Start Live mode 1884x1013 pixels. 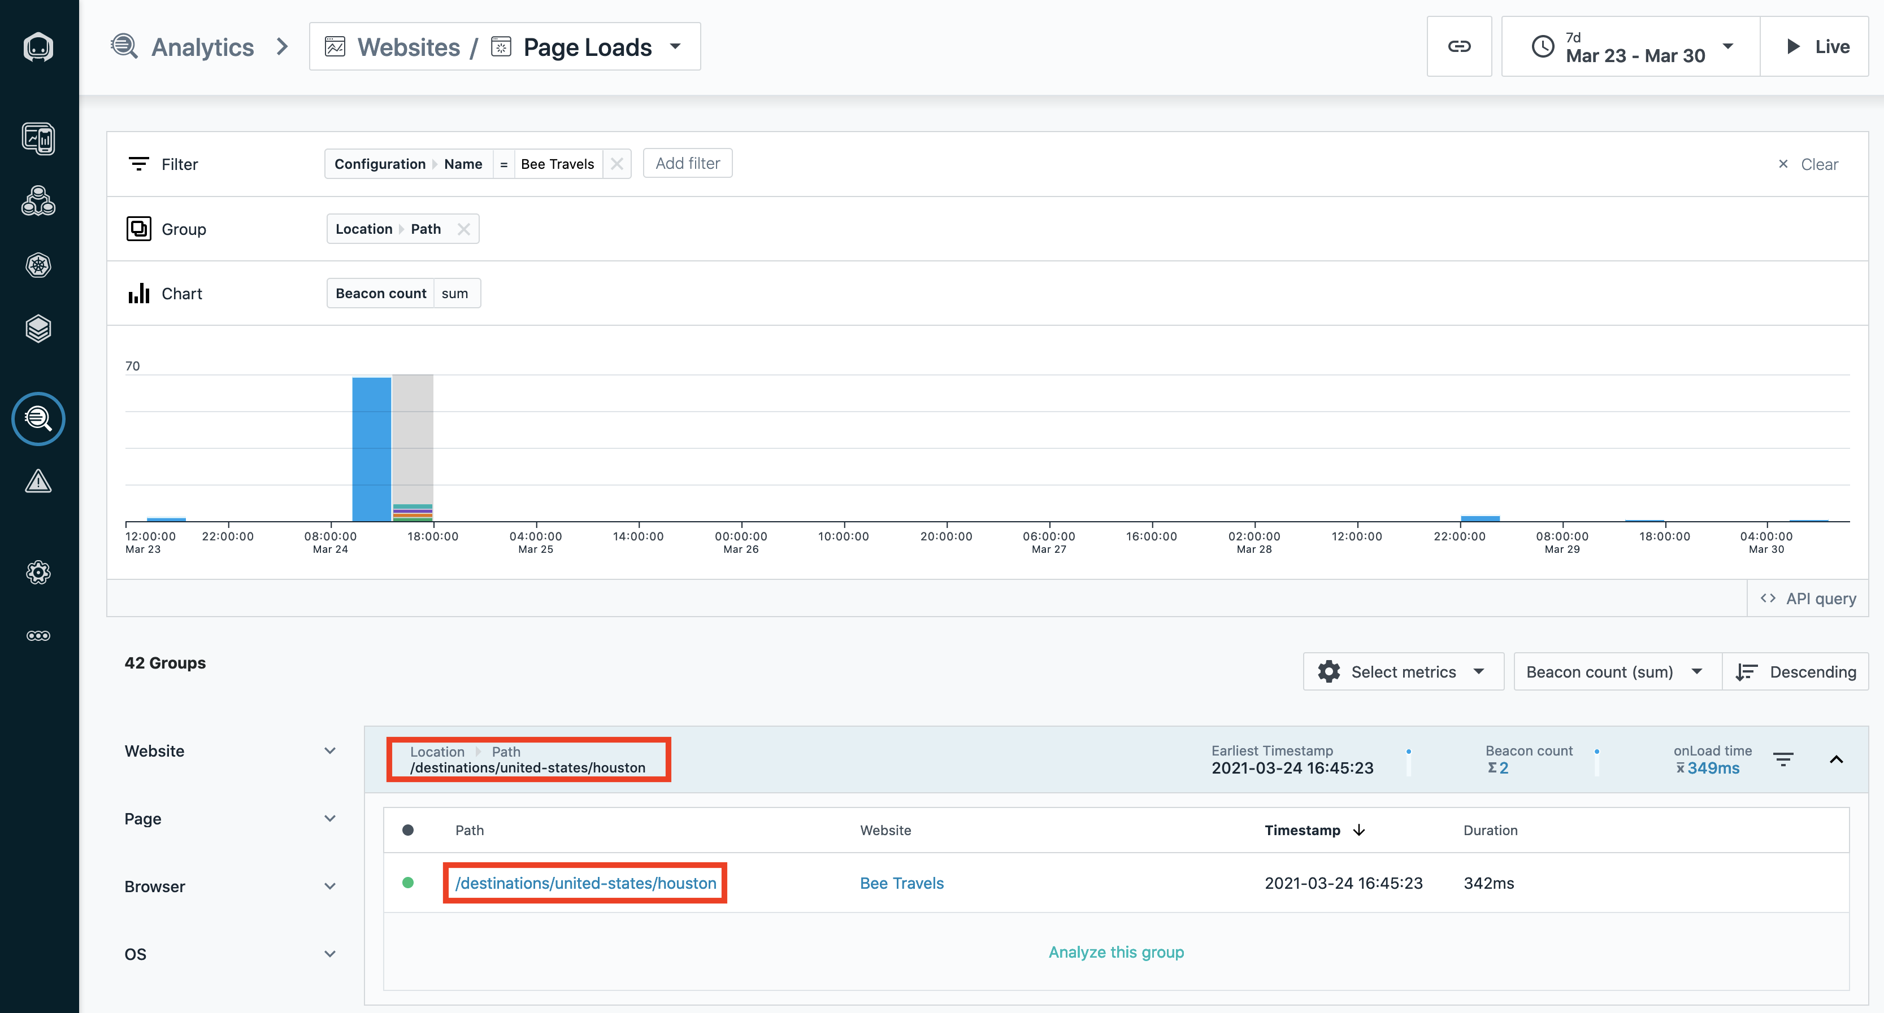coord(1815,47)
